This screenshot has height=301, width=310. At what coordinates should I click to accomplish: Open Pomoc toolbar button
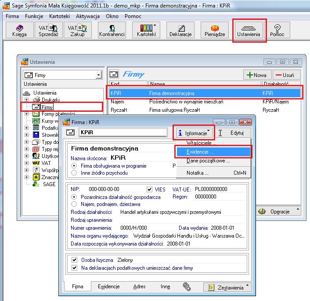277,30
